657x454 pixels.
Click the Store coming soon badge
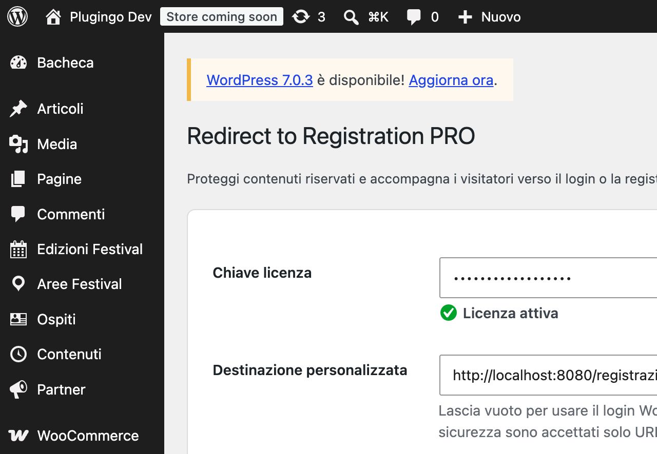pos(222,16)
